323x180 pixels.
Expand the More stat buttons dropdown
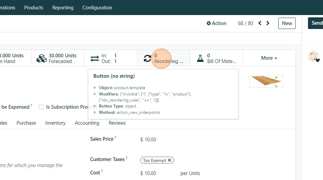(269, 58)
